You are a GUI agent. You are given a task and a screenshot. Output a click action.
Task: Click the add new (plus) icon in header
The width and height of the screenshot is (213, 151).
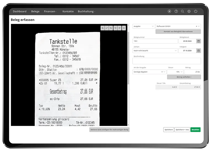point(169,11)
